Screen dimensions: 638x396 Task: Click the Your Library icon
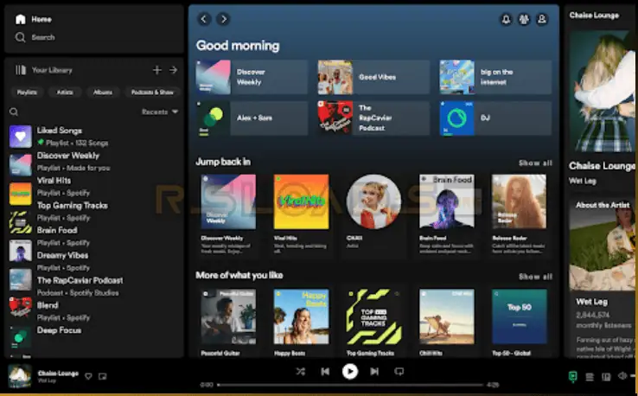21,70
